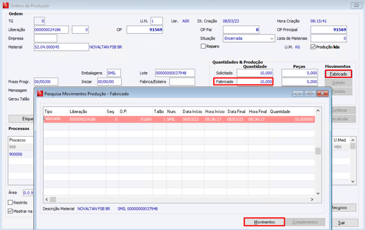Select the Fabricado row in movements grid

[x=179, y=119]
